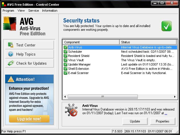Click the Check for Updates arrows icon
The height and width of the screenshot is (135, 180).
[11, 63]
